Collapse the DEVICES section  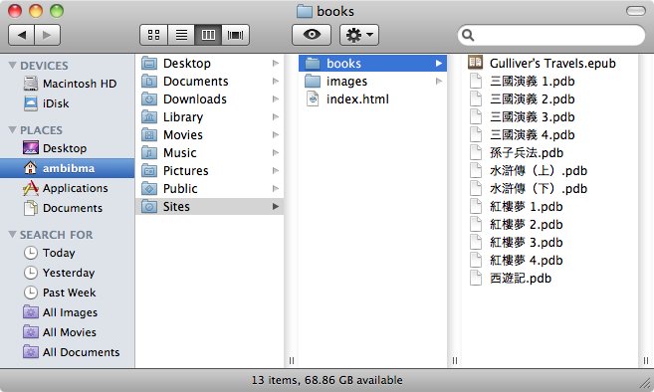tap(13, 66)
